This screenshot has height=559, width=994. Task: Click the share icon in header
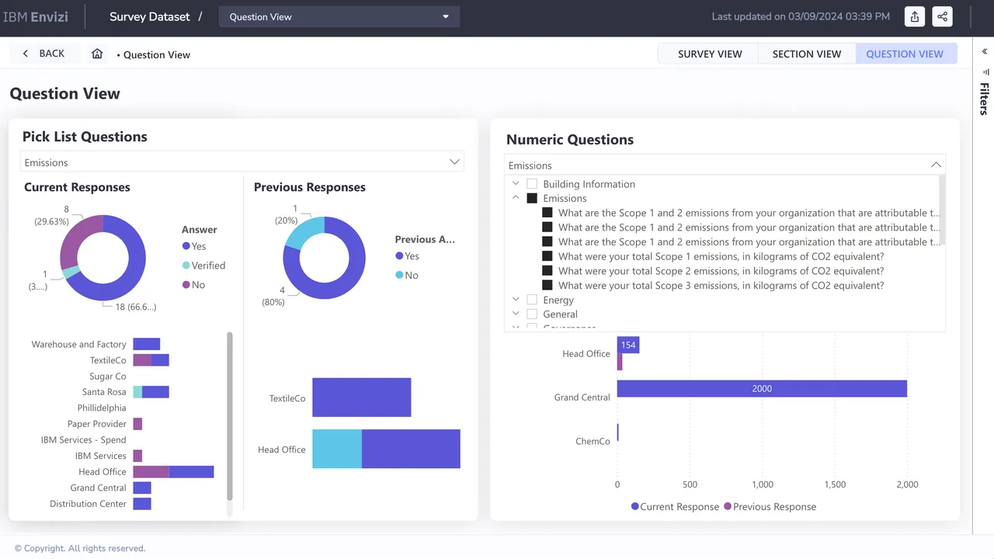pos(942,16)
